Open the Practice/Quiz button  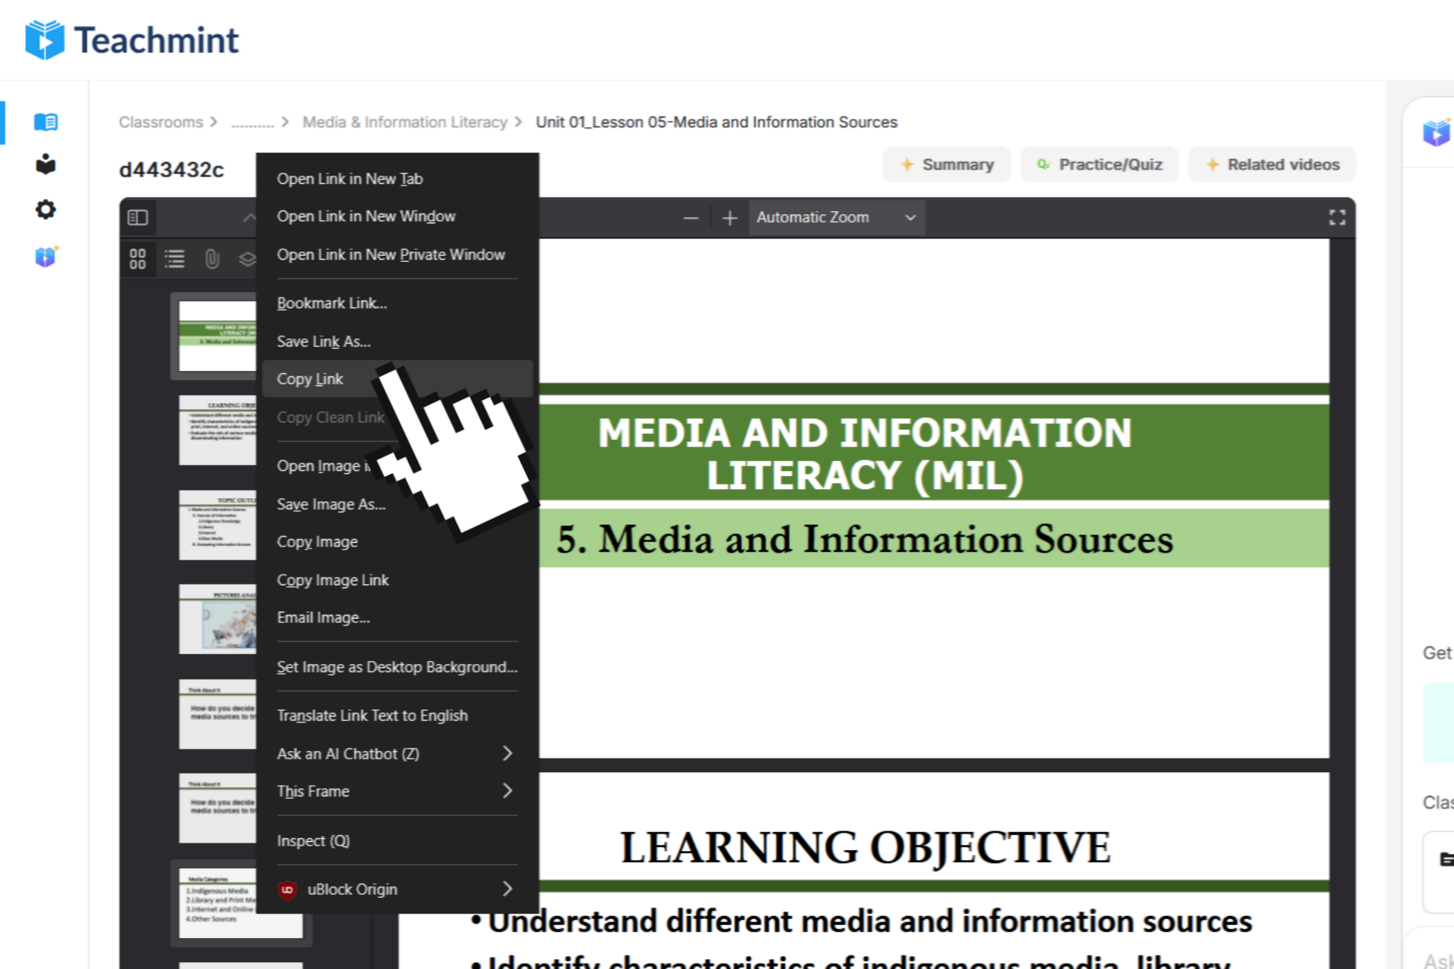coord(1100,164)
